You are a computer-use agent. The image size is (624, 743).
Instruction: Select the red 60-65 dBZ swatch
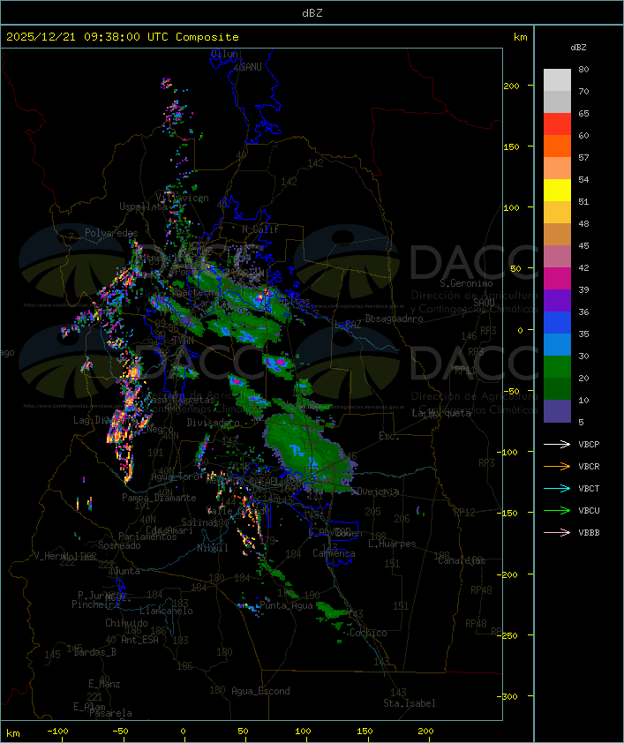[x=557, y=124]
